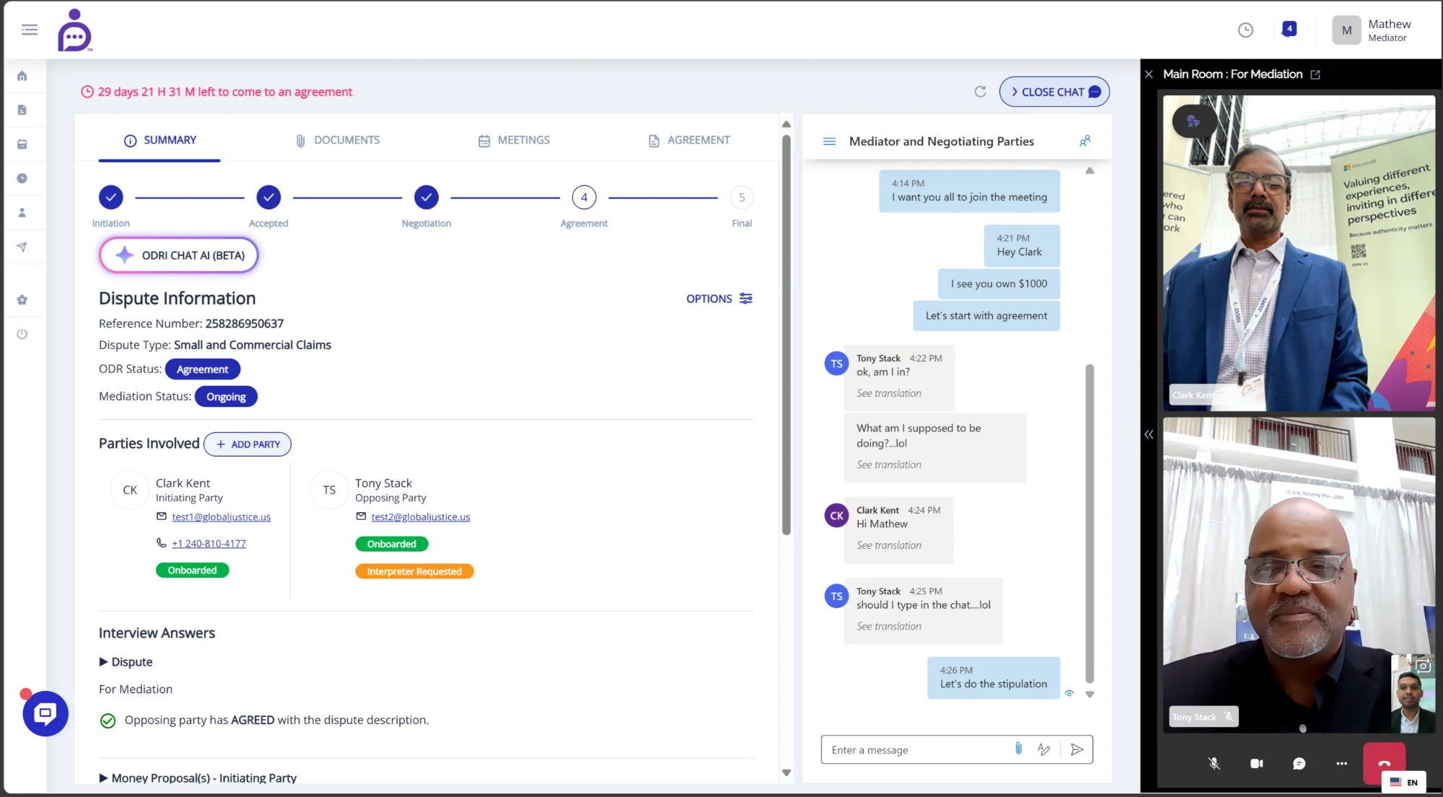Click the send message icon in chat
Image resolution: width=1443 pixels, height=797 pixels.
1077,749
